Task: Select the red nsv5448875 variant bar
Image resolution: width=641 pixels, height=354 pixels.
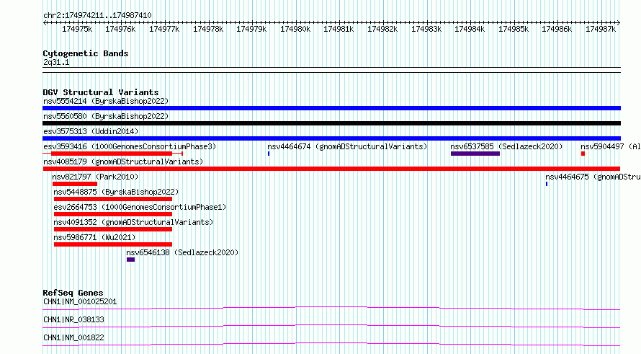Action: (113, 199)
